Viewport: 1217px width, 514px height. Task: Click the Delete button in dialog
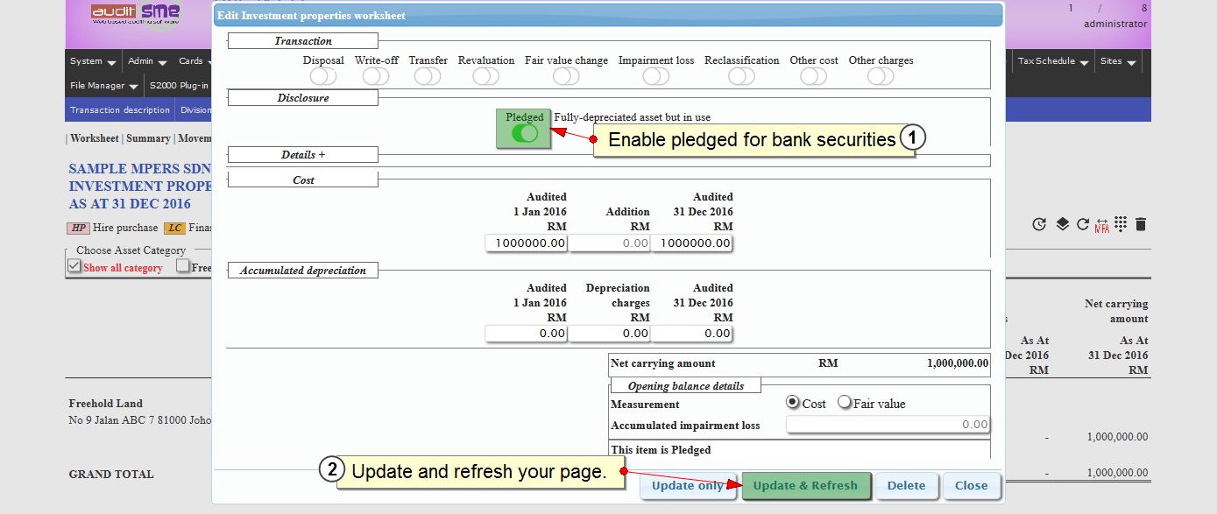click(x=906, y=486)
